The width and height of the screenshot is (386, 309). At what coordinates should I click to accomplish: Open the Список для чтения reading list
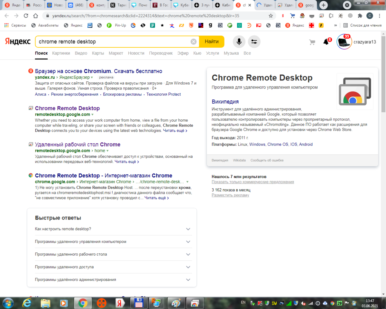pyautogui.click(x=363, y=25)
